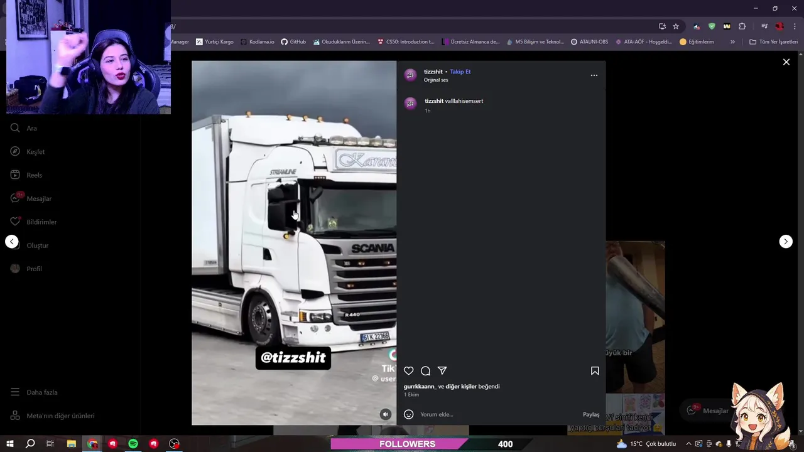Open 'Ücretsiz Almanca de...' bookmark
The image size is (804, 452).
tap(470, 42)
